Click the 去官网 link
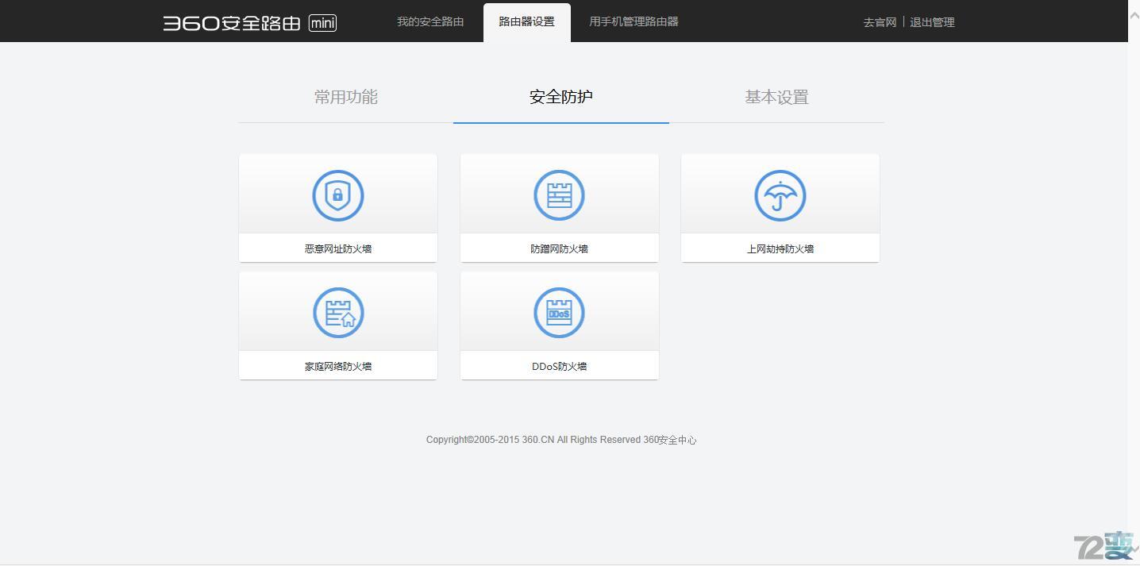The height and width of the screenshot is (566, 1140). tap(878, 22)
